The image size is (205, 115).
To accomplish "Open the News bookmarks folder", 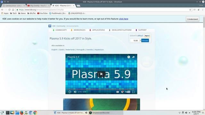I will click(x=22, y=13).
